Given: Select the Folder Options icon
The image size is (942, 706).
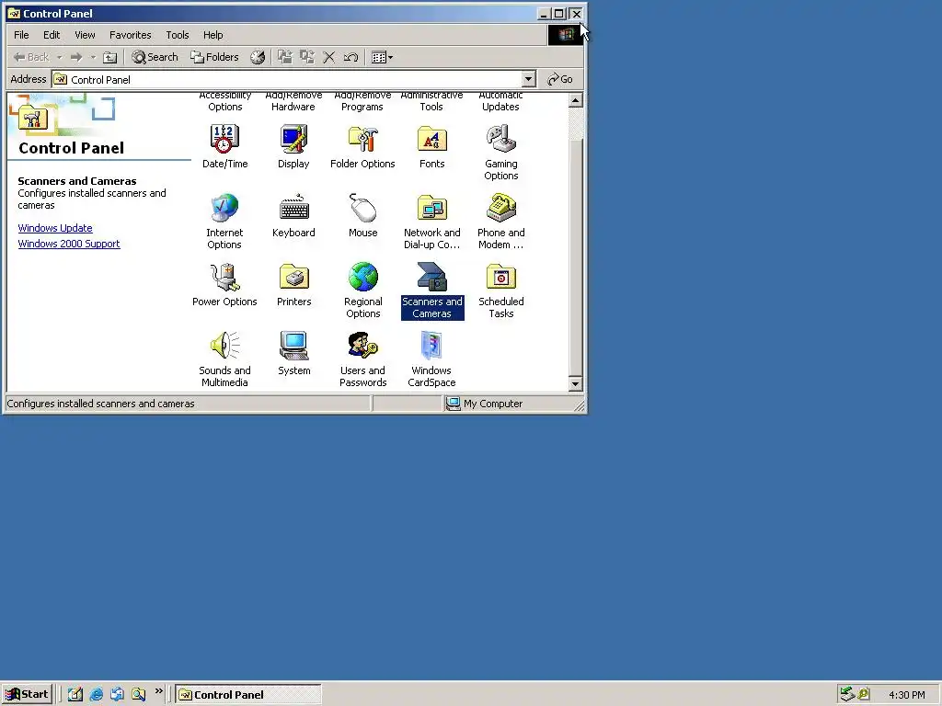Looking at the screenshot, I should 362,140.
